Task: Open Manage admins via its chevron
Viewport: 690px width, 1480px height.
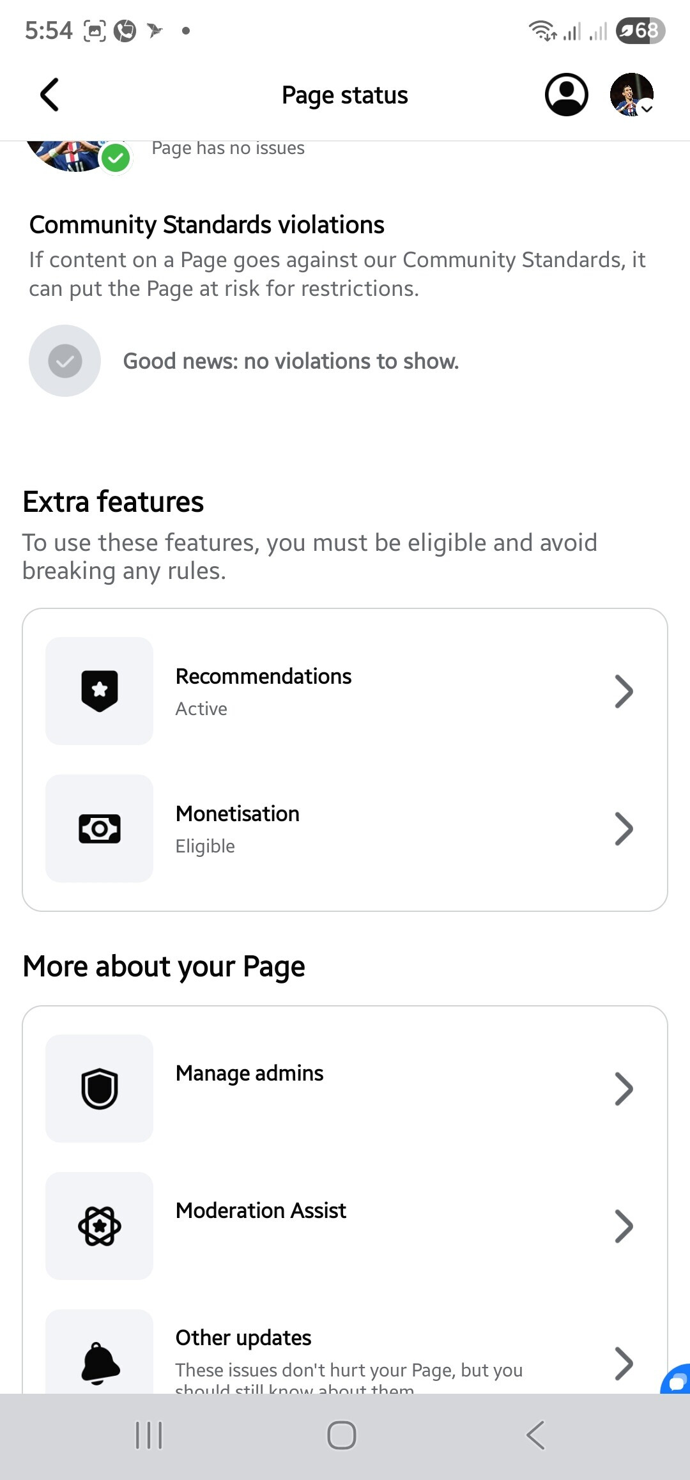Action: 624,1089
